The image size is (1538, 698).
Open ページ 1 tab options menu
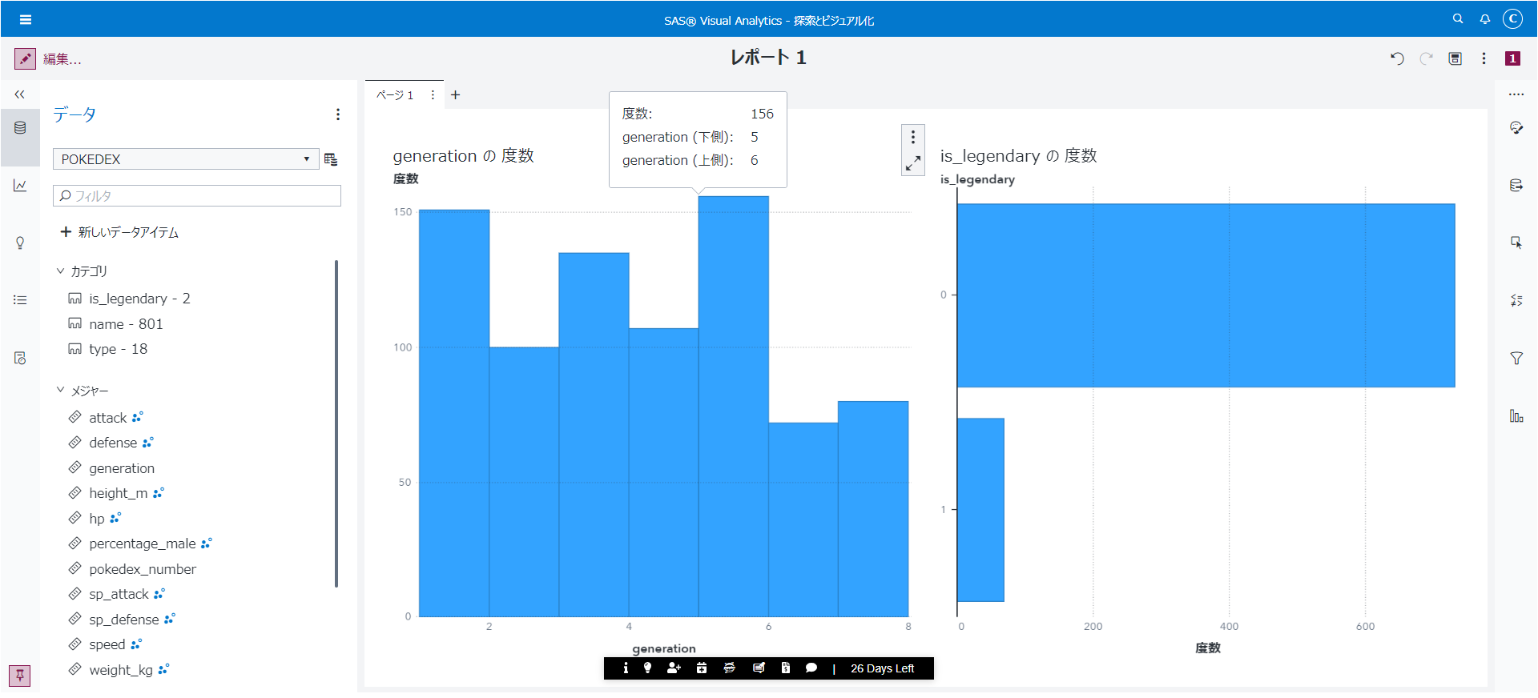pyautogui.click(x=433, y=95)
